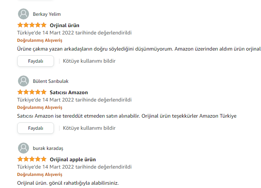Click 'Doğrulanmış Alışveriş' under Berkay Yelim's review
The image size is (261, 188).
[x=40, y=40]
